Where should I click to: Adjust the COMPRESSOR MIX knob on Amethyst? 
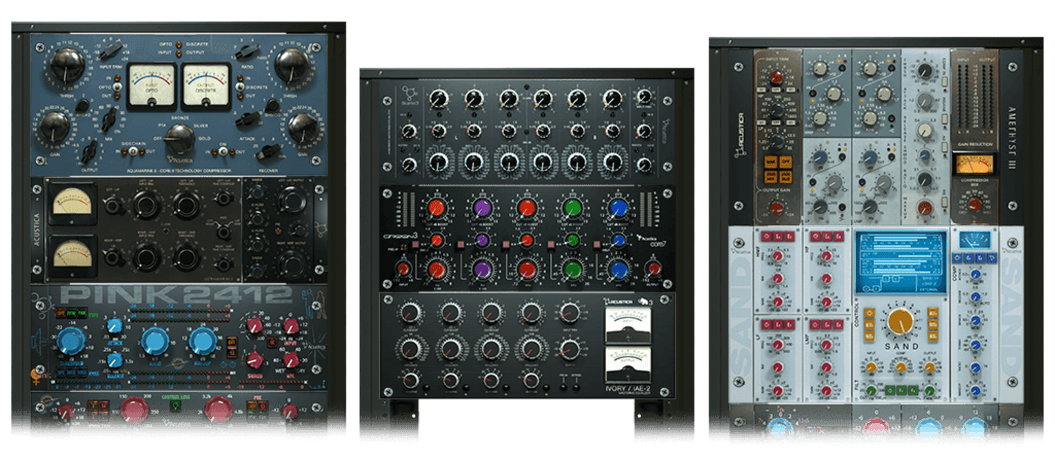[x=974, y=204]
